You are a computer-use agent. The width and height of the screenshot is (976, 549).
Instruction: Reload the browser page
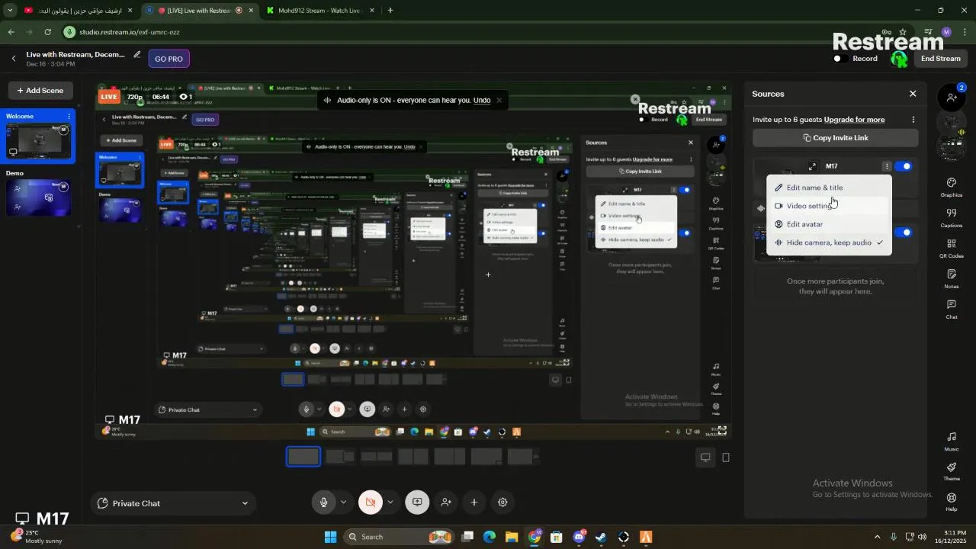point(47,32)
